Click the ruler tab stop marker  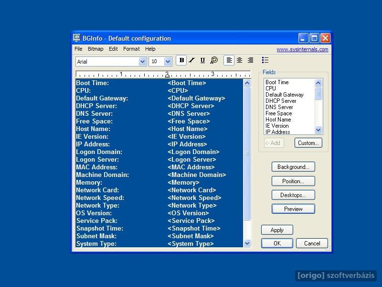pos(167,75)
